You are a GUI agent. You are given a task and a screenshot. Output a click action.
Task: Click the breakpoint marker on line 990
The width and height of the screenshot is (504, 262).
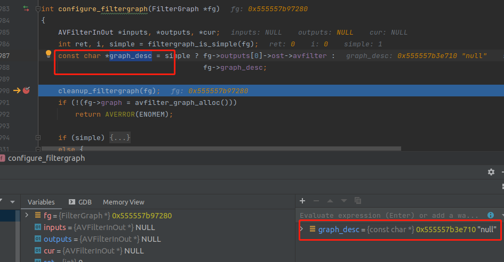pyautogui.click(x=26, y=91)
